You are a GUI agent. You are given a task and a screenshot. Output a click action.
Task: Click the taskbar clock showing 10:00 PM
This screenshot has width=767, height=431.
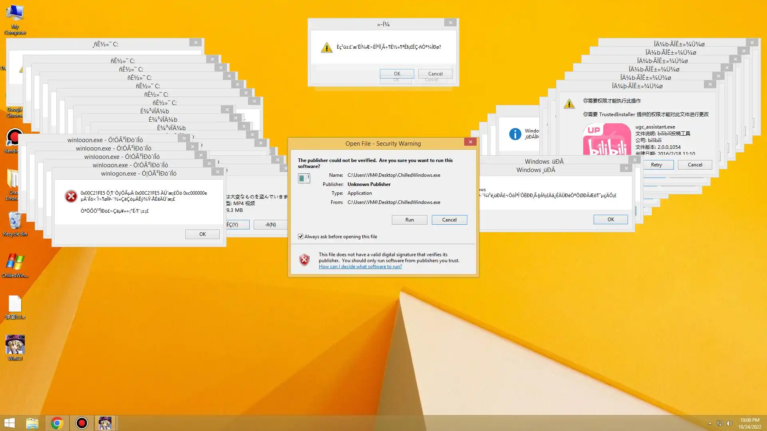click(x=749, y=423)
